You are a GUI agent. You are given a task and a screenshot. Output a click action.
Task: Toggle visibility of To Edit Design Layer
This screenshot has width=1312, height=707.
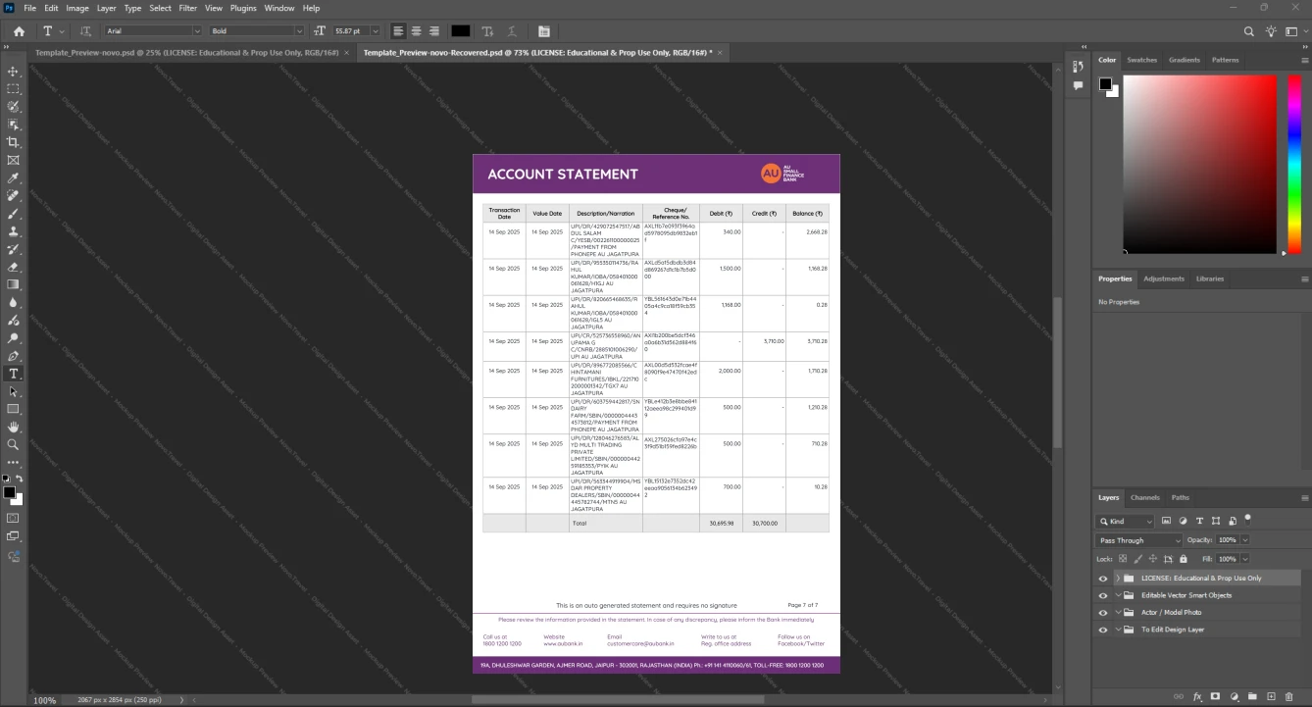point(1103,630)
